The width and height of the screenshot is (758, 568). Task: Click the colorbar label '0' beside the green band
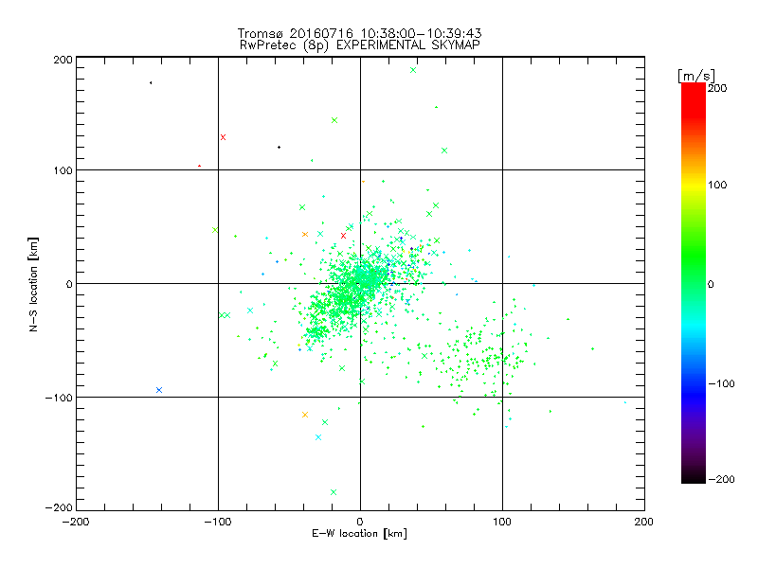click(711, 284)
